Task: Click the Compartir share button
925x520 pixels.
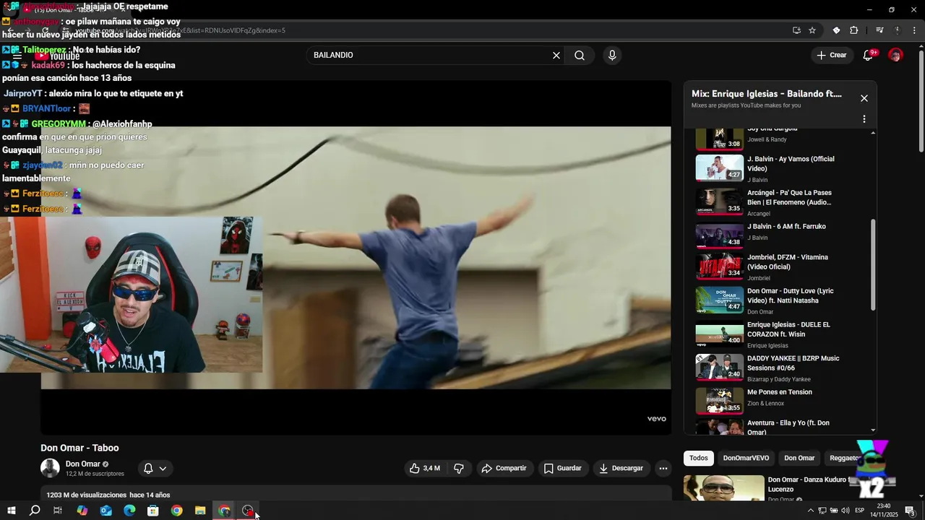Action: (x=504, y=468)
